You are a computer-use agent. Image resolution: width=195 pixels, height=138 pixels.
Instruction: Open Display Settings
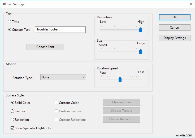175,38
